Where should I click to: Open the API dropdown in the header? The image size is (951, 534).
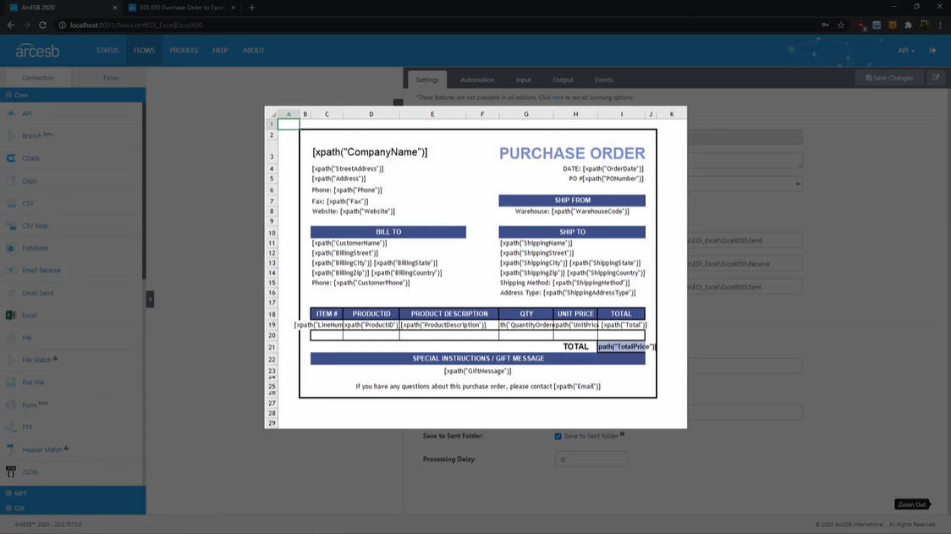(906, 51)
